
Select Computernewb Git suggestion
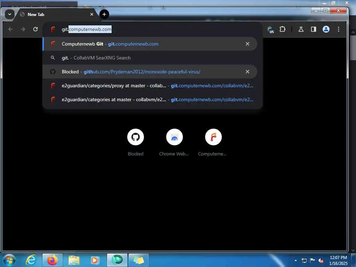[150, 44]
